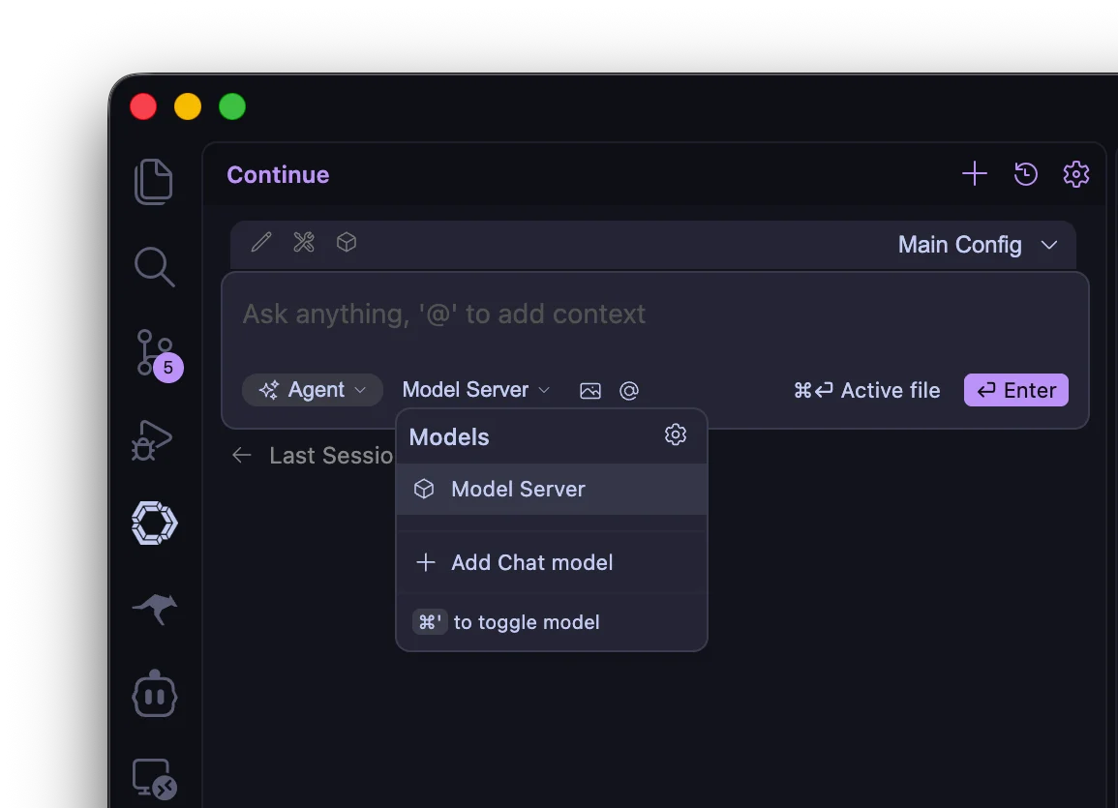
Task: Select Model Server in Models list
Action: pos(552,490)
